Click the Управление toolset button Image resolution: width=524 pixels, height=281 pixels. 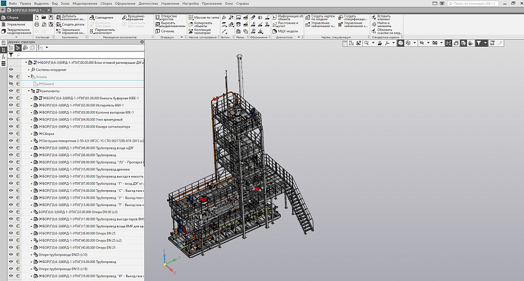16,24
